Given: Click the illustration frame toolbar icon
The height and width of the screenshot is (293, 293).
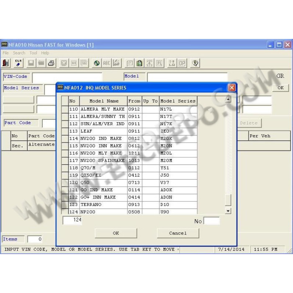Looking at the screenshot, I should [64, 63].
